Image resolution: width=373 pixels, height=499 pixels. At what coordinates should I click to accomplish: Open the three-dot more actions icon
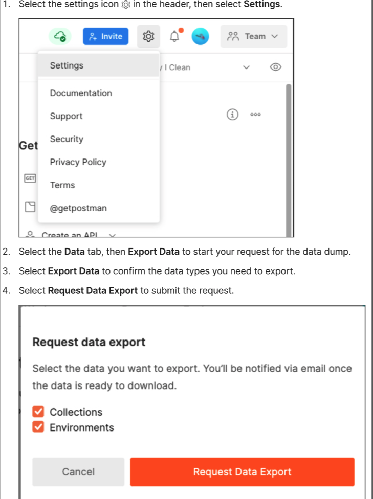[255, 114]
